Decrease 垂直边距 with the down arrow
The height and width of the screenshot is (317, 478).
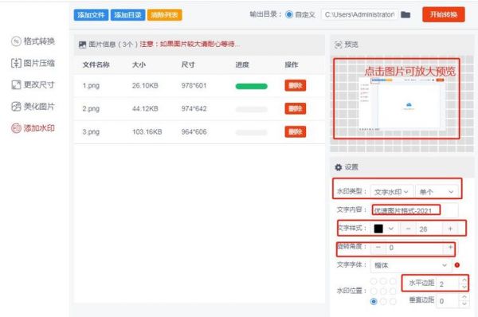point(464,304)
